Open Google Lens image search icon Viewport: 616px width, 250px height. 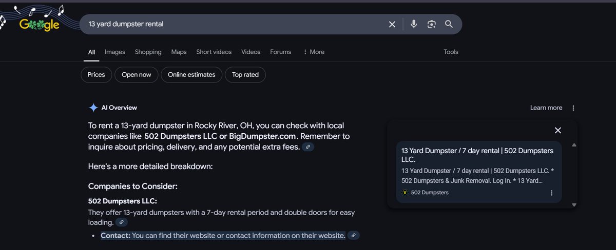click(432, 24)
